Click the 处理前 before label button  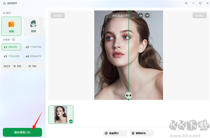click(58, 15)
